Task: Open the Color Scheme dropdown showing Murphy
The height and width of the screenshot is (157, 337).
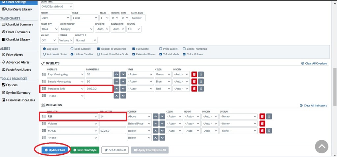Action: tap(76, 29)
